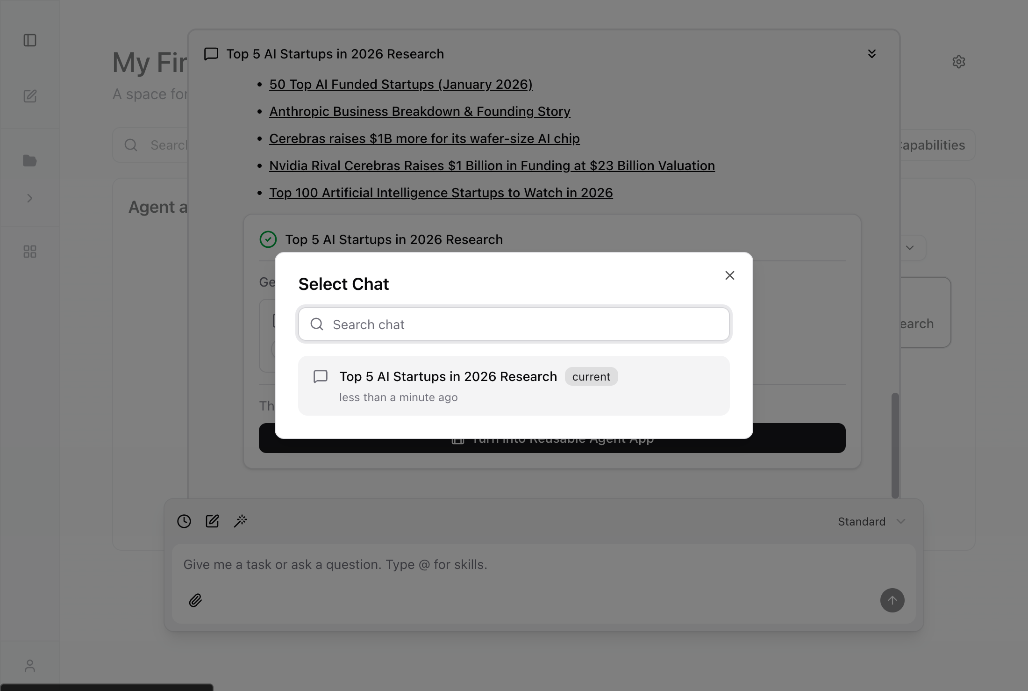Select the magic wand icon near the chat box
This screenshot has height=691, width=1028.
[240, 521]
